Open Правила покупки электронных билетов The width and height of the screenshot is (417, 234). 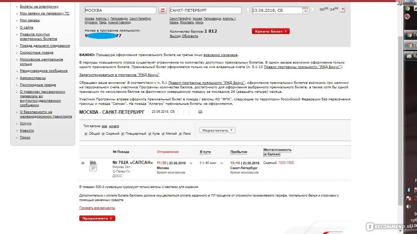38,36
